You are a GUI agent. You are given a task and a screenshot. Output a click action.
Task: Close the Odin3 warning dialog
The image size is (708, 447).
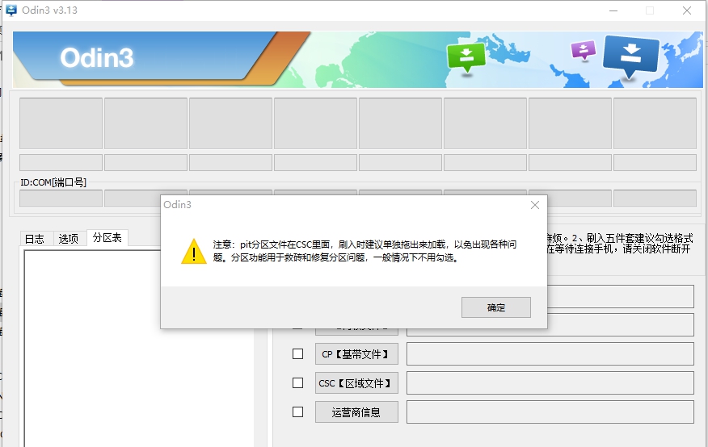click(x=535, y=205)
